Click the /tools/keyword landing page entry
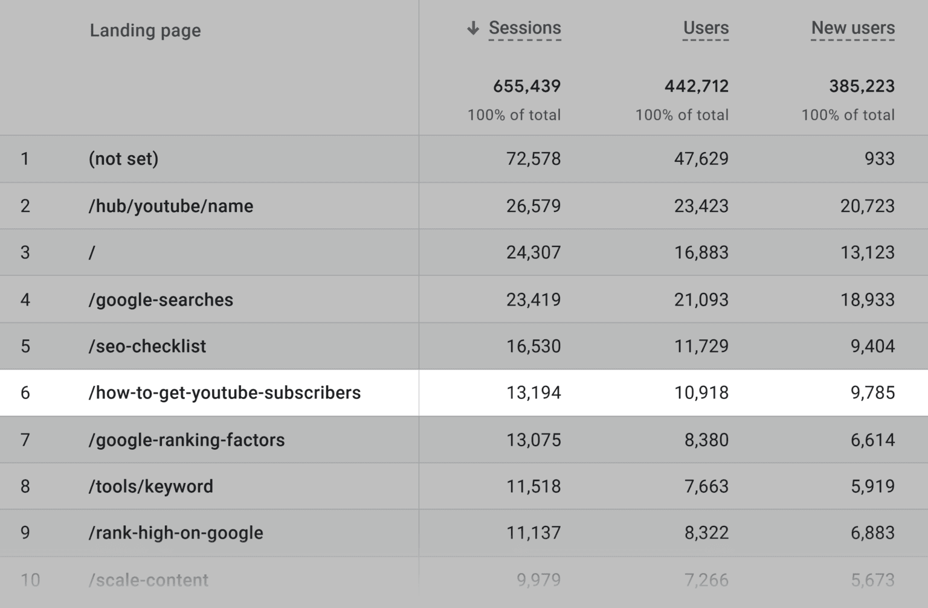This screenshot has width=928, height=608. pyautogui.click(x=150, y=486)
